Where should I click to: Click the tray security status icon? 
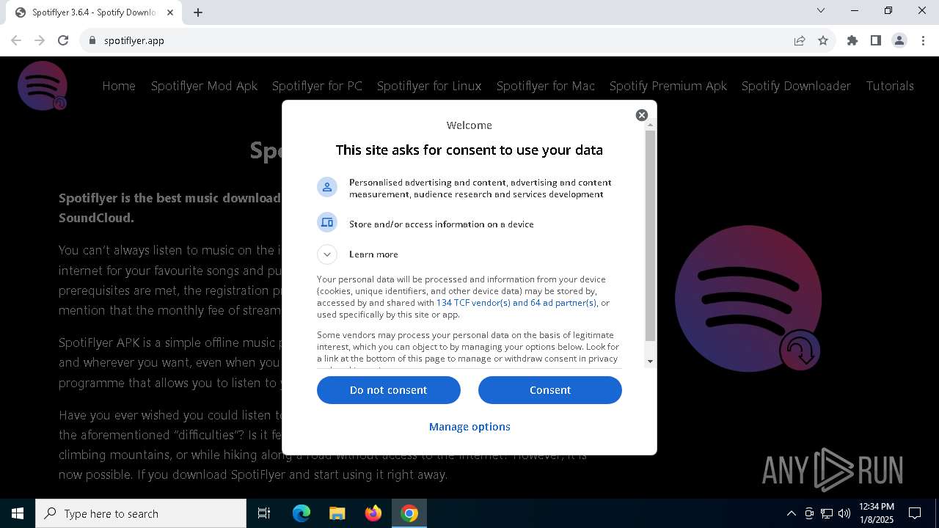click(809, 513)
